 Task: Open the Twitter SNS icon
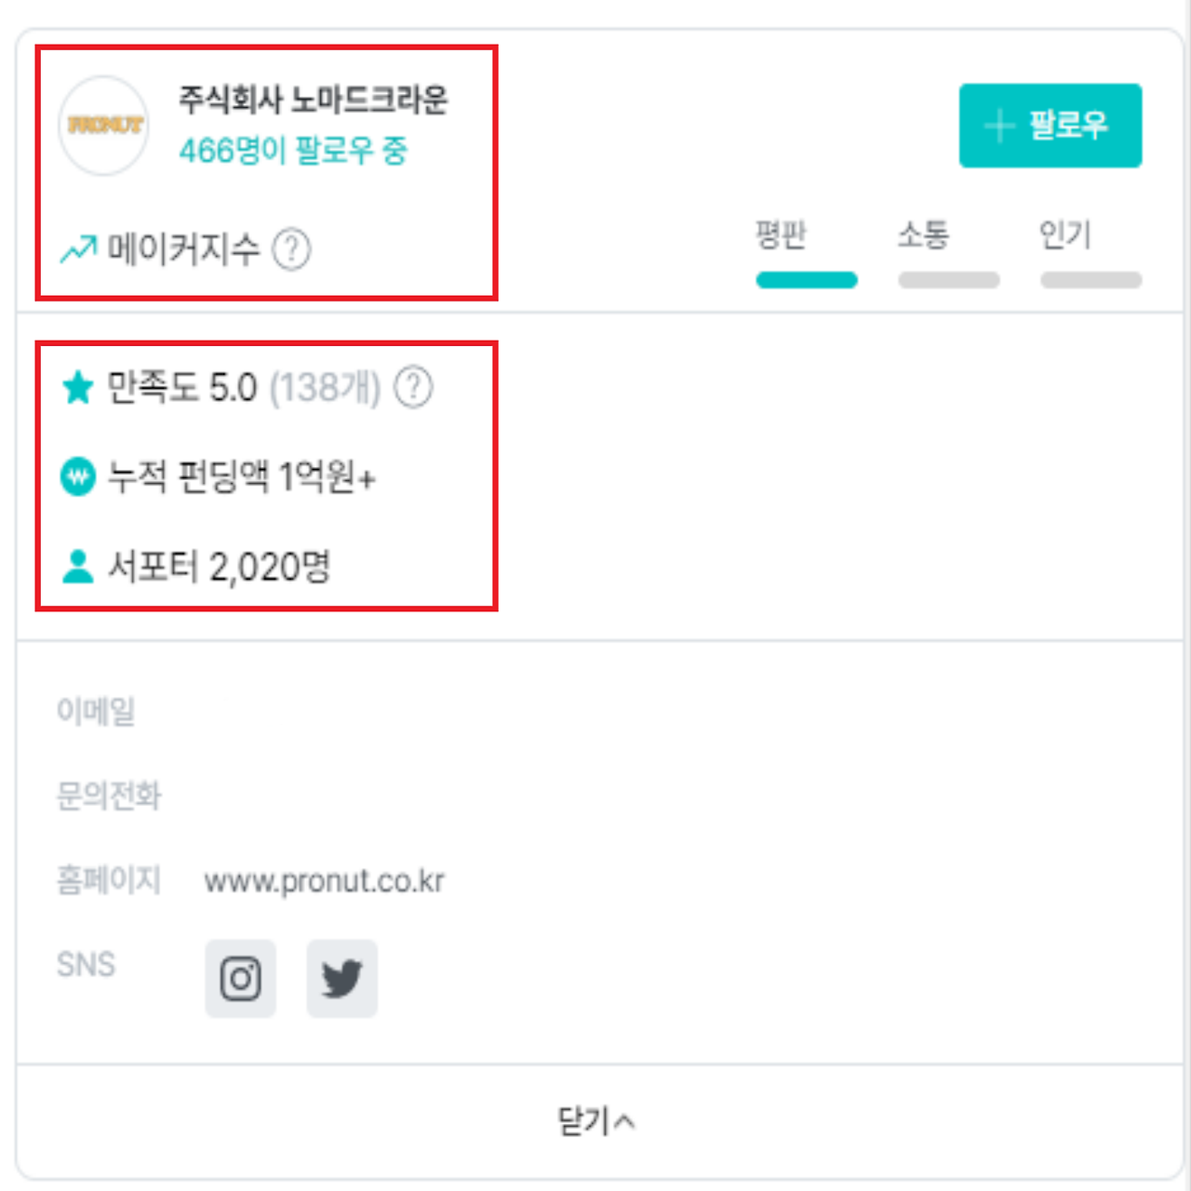click(341, 978)
